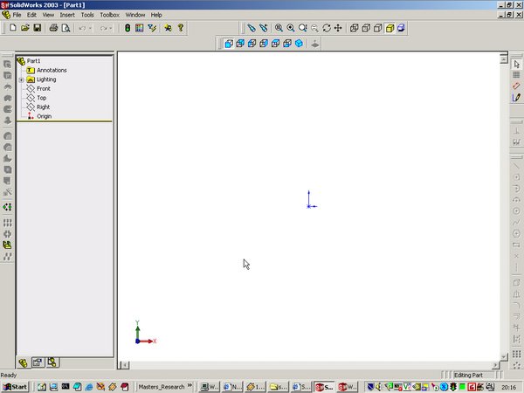Click the New document icon
524x393 pixels.
(13, 28)
